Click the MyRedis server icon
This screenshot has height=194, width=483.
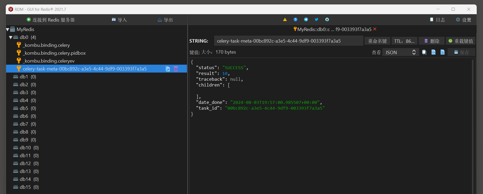pos(13,29)
